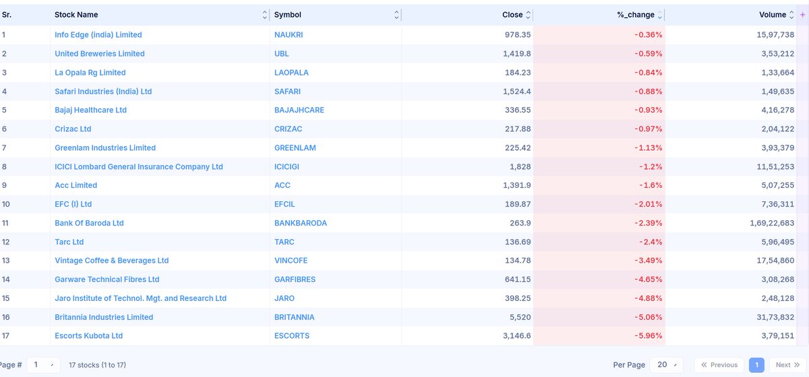Screen dimensions: 809x377
Task: Select close price 1,828 cell
Action: [x=467, y=166]
